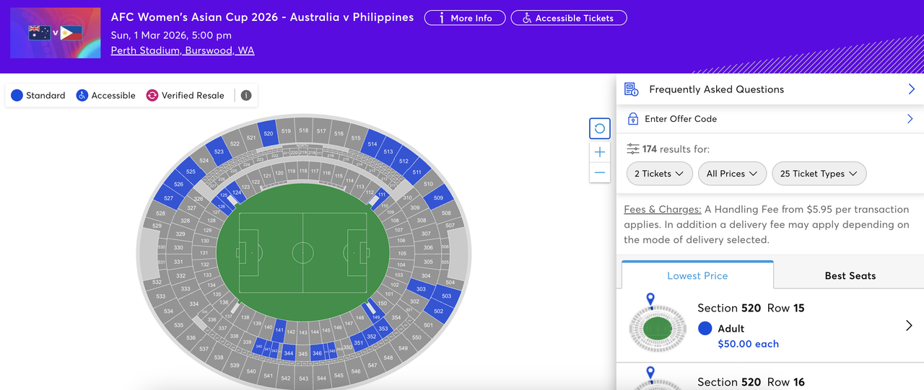
Task: Select blue section 520 on the map
Action: point(269,133)
